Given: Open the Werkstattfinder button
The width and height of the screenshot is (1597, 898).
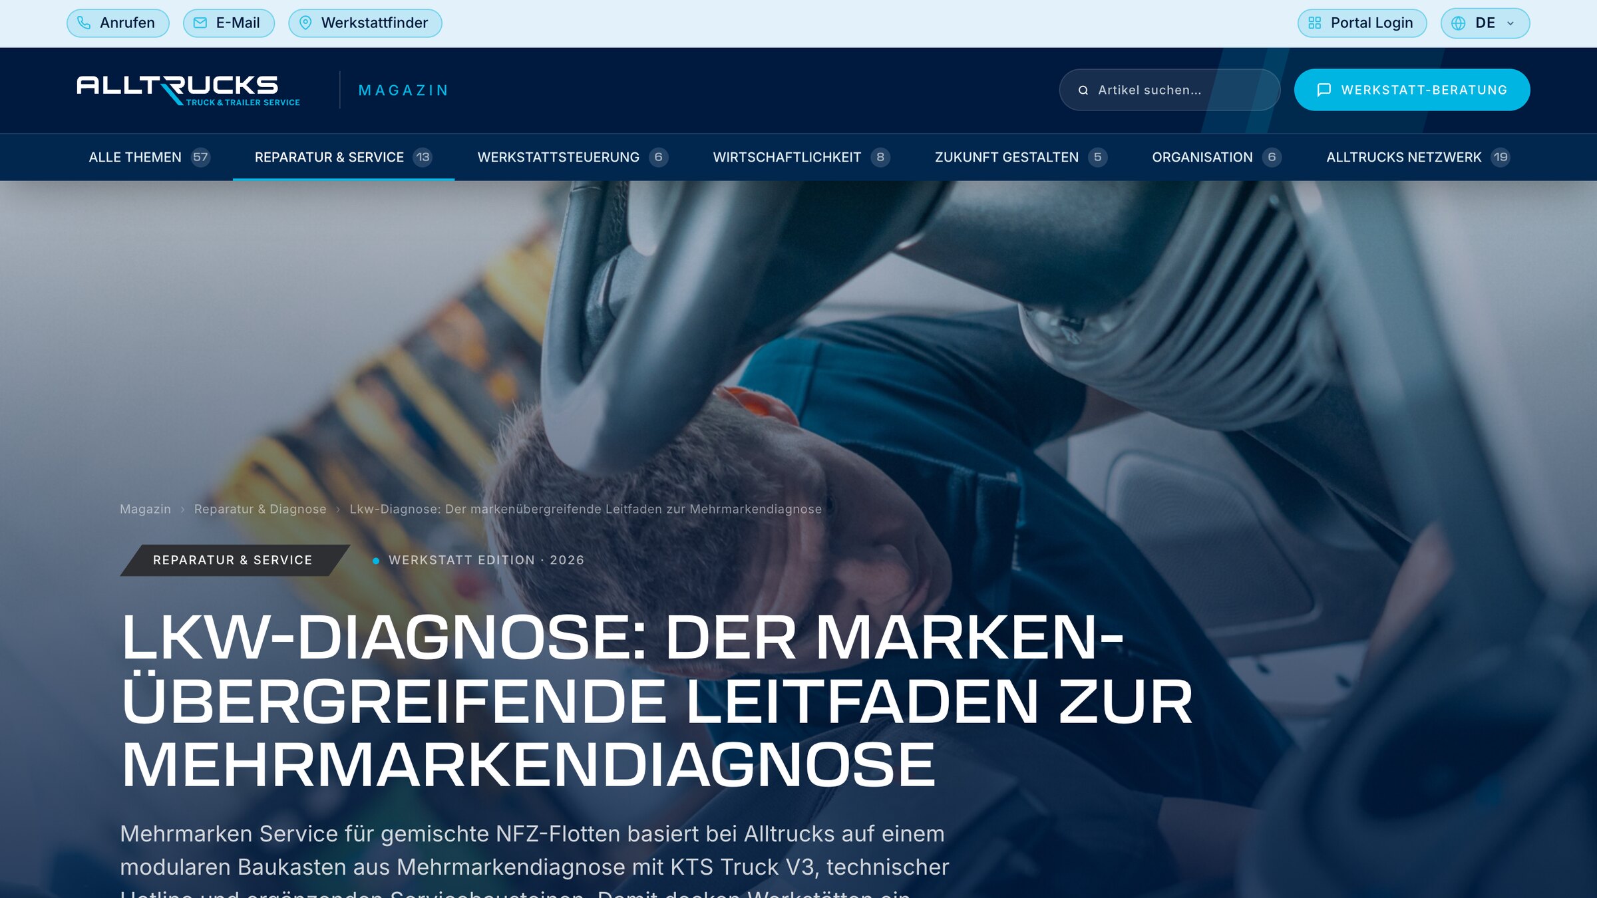Looking at the screenshot, I should (x=365, y=23).
